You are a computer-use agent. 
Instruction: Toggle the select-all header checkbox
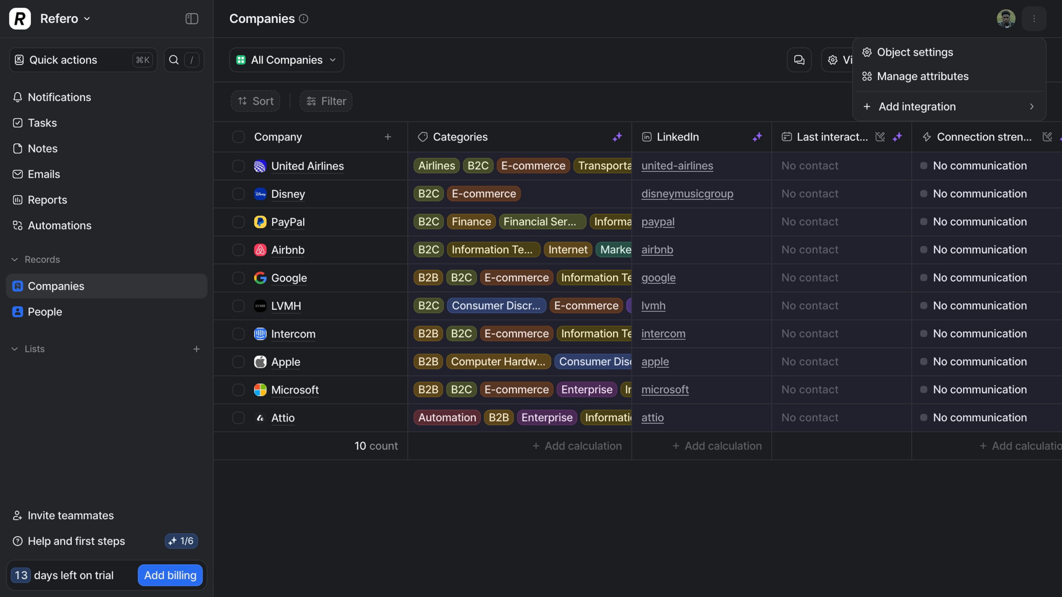[x=239, y=137]
